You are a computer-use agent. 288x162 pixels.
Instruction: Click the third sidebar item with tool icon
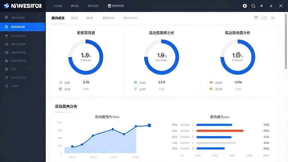click(x=18, y=36)
